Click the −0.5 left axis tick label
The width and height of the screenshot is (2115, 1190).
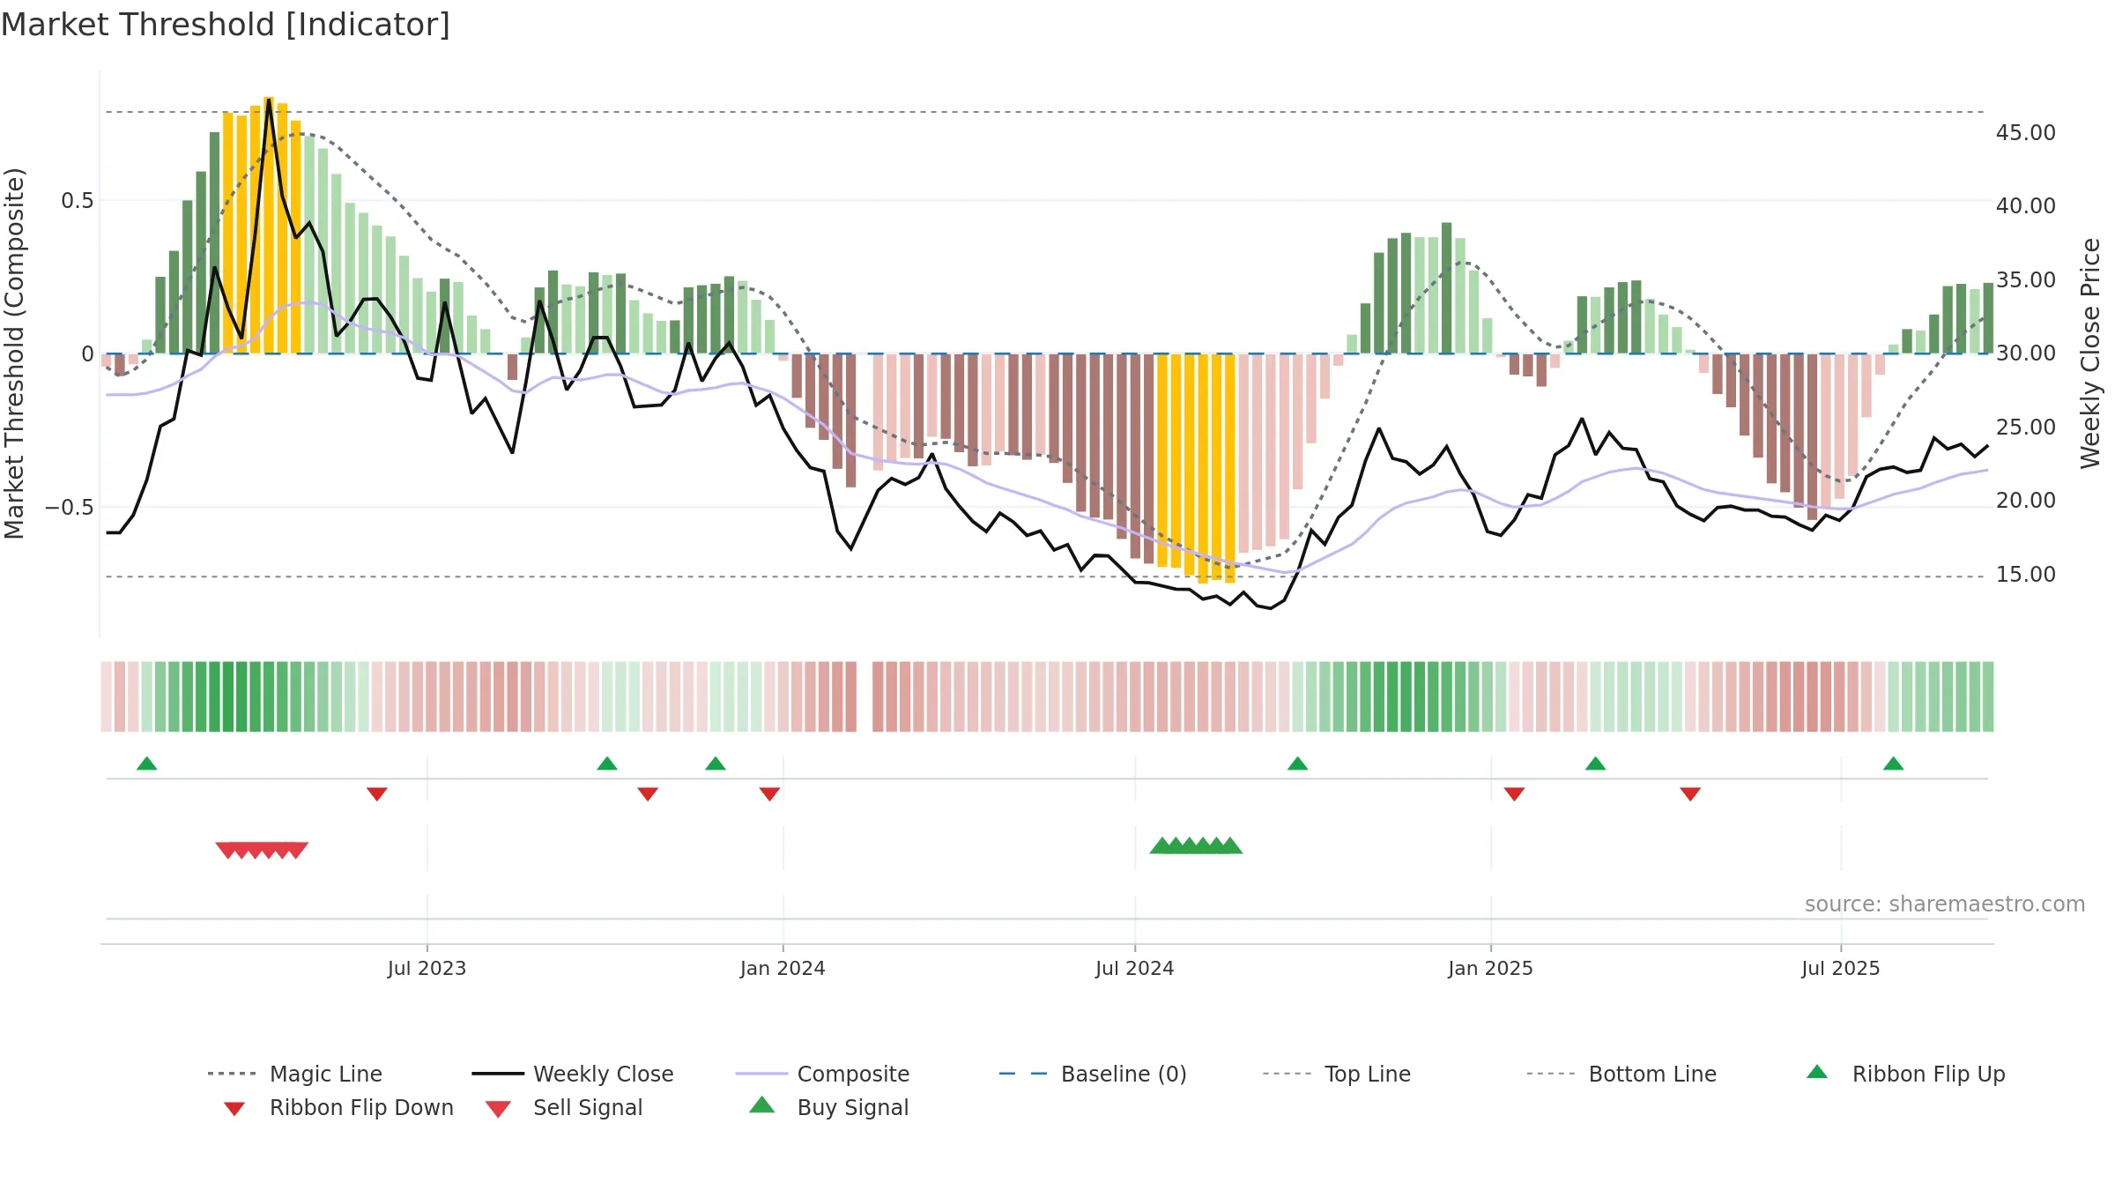(69, 508)
